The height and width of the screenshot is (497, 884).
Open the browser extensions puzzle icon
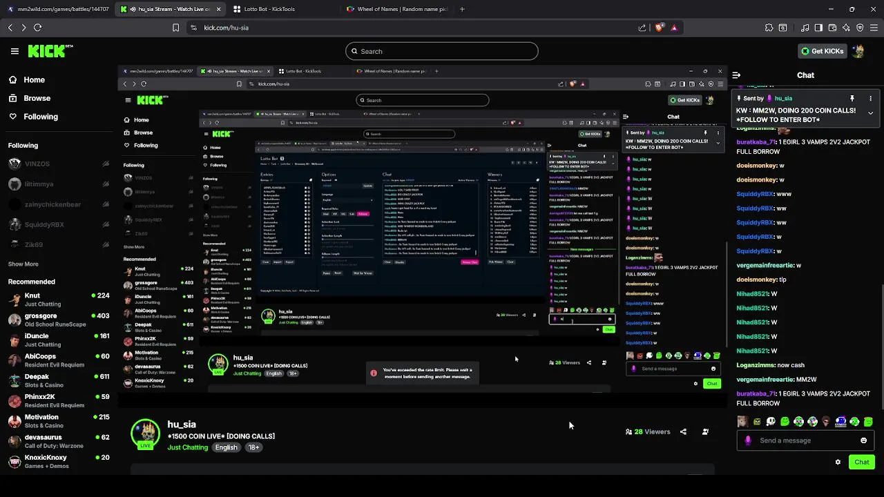[769, 28]
